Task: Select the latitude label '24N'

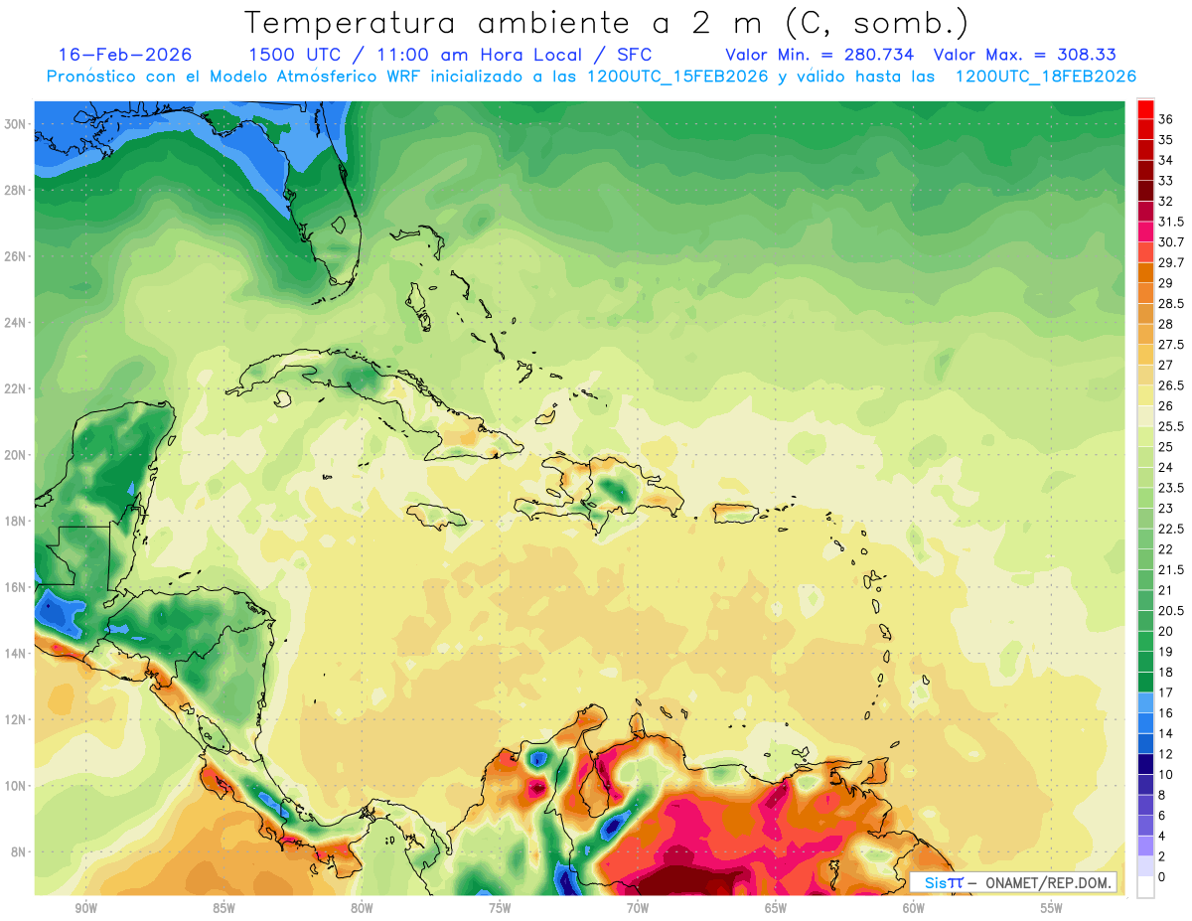Action: [17, 322]
